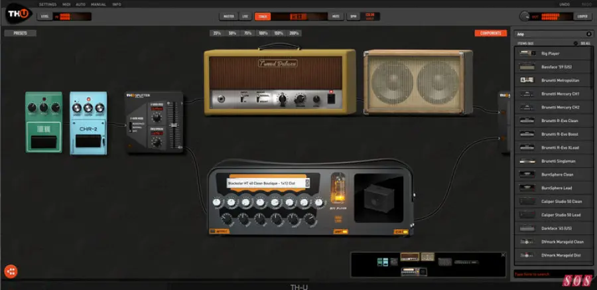Click the glowing tube on Rig Player
Screen dimensions: 597x290
[x=338, y=189]
